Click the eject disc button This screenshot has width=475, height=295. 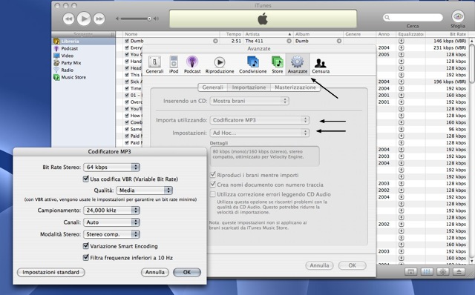click(x=459, y=272)
